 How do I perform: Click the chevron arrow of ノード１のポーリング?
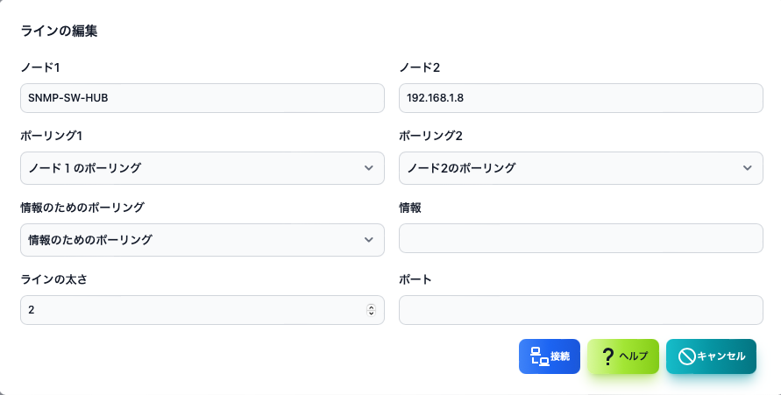368,168
